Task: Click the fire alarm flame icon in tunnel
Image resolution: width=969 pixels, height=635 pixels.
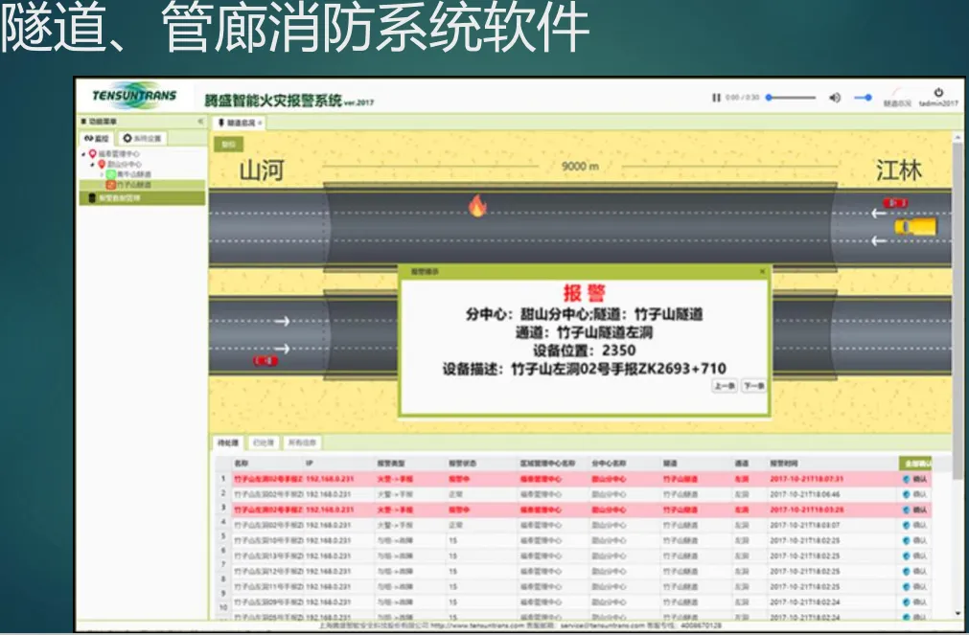Action: (x=476, y=206)
